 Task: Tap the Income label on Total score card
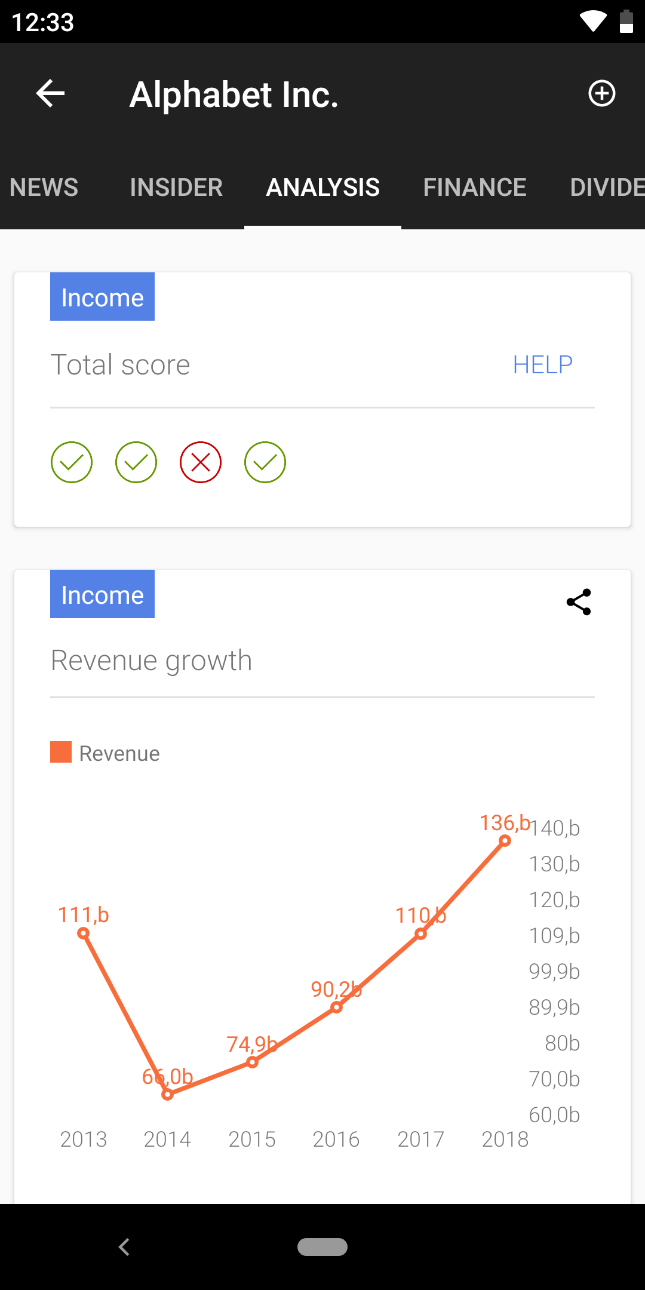(x=102, y=297)
